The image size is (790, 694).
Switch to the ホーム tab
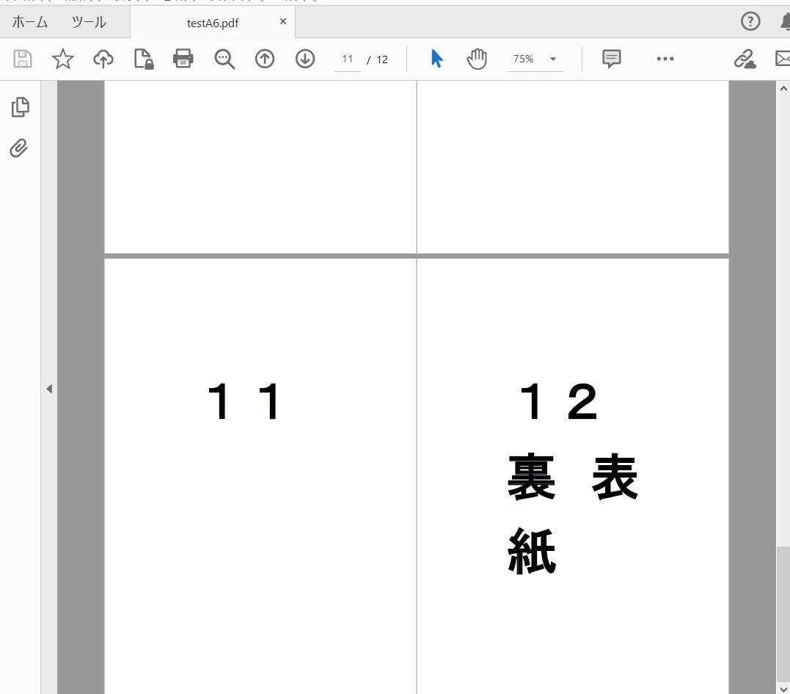click(x=30, y=22)
